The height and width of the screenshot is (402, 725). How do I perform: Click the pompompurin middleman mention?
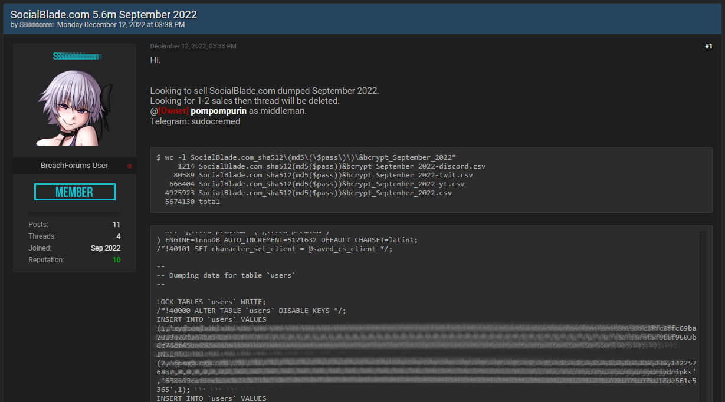218,111
